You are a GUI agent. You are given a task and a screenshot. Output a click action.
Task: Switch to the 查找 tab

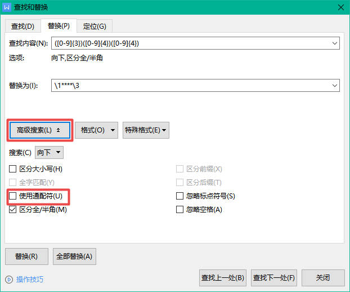[23, 26]
